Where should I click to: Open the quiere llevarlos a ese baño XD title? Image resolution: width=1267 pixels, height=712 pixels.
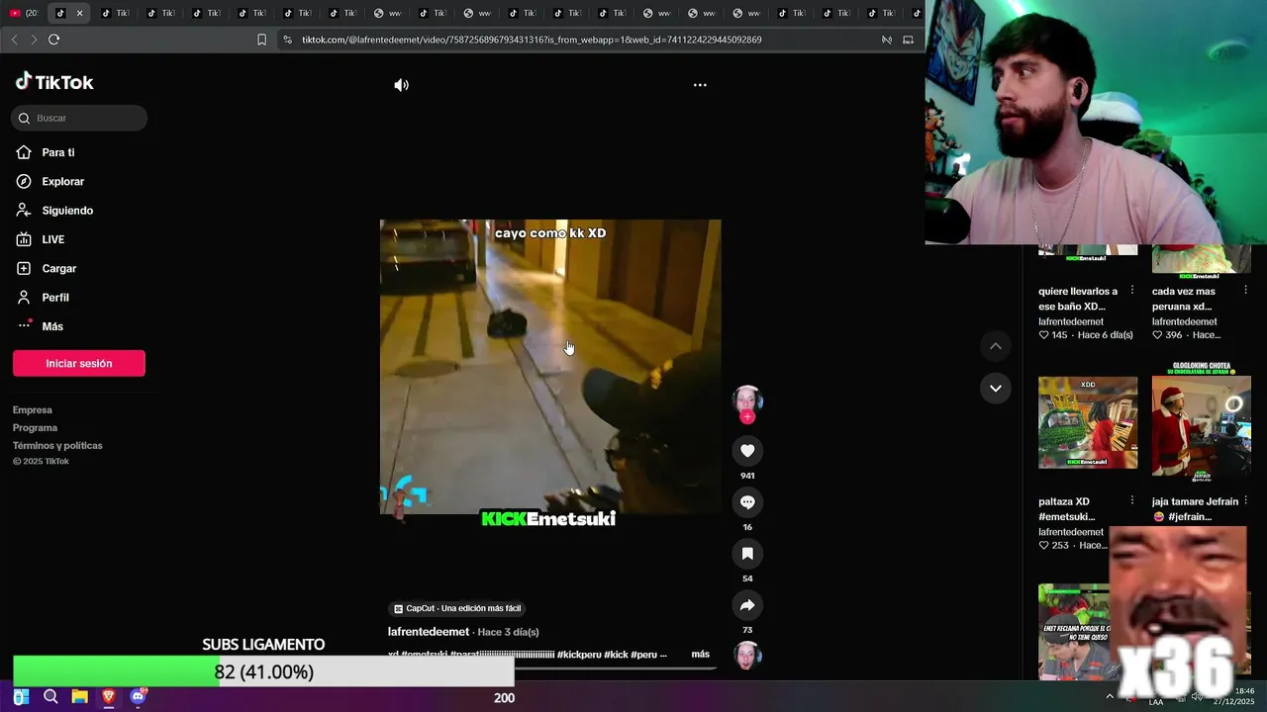click(1078, 299)
